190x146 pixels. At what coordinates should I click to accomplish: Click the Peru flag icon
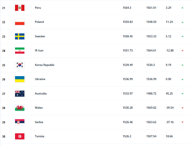tap(20, 8)
